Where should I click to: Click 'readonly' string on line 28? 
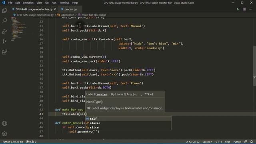point(154,48)
